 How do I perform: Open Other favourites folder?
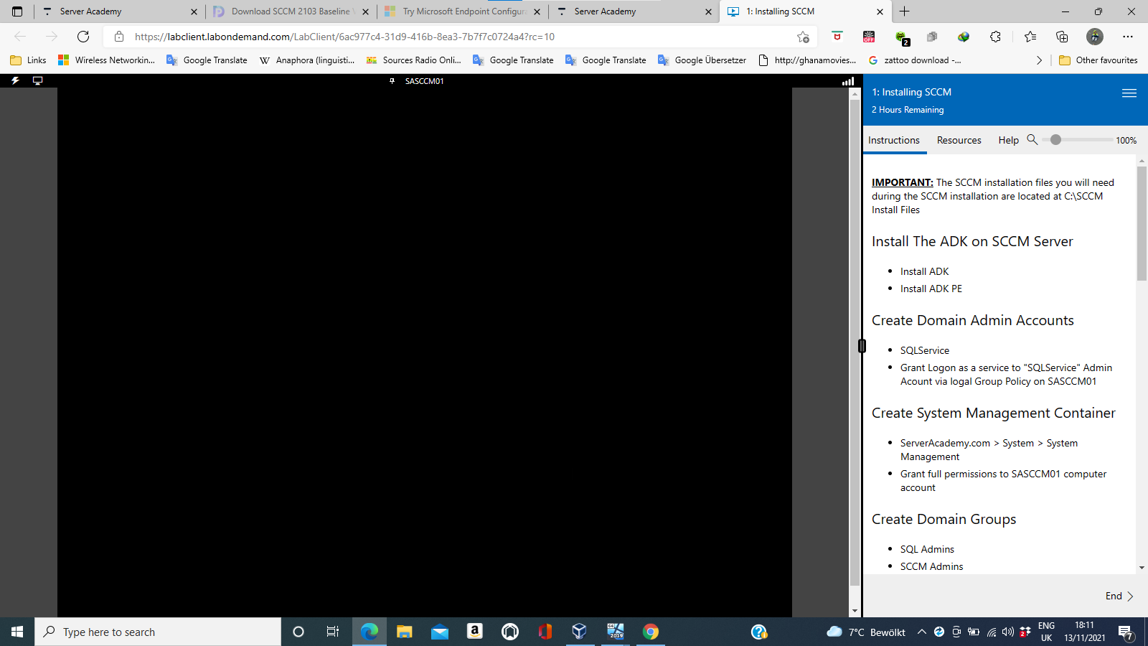[1098, 60]
